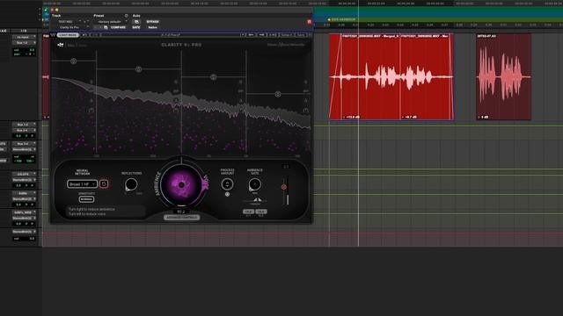Reset neural network with red refresh icon
Screen dimensions: 563x316
coord(104,184)
